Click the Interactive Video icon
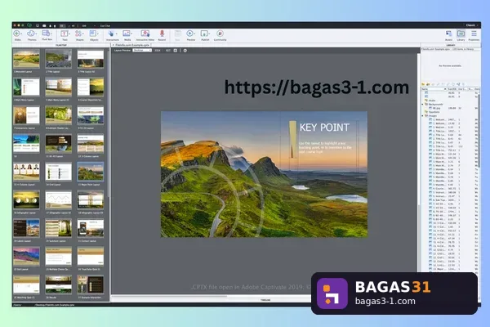490x327 pixels. [145, 34]
